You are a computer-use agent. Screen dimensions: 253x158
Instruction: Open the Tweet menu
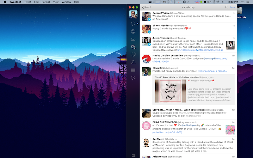click(x=28, y=2)
